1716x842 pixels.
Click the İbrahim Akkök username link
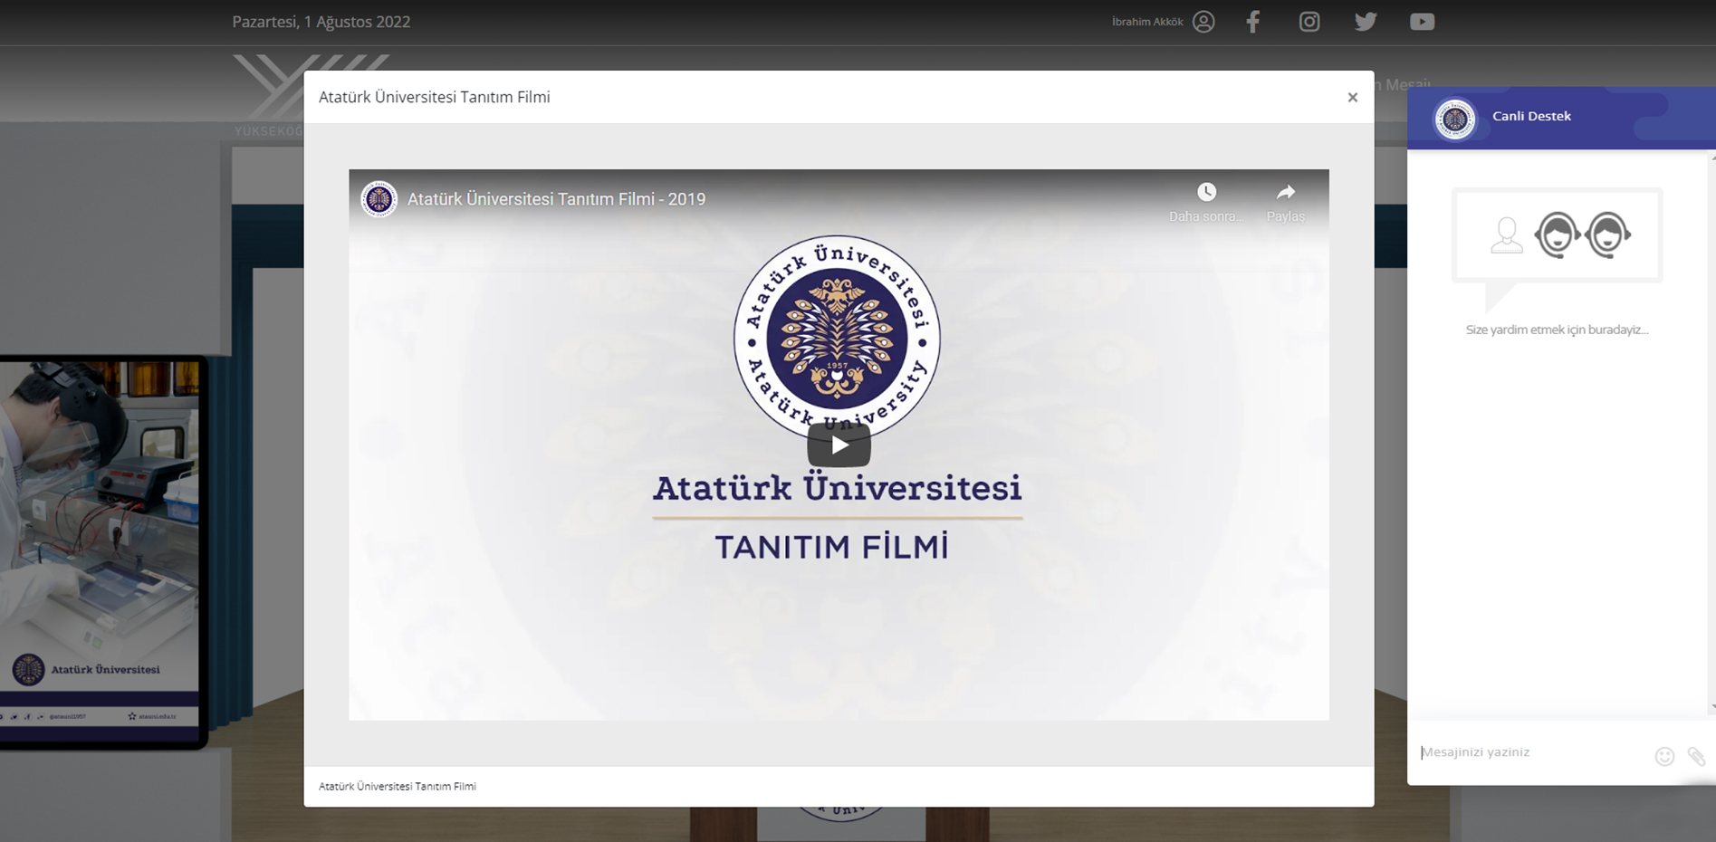[1147, 22]
